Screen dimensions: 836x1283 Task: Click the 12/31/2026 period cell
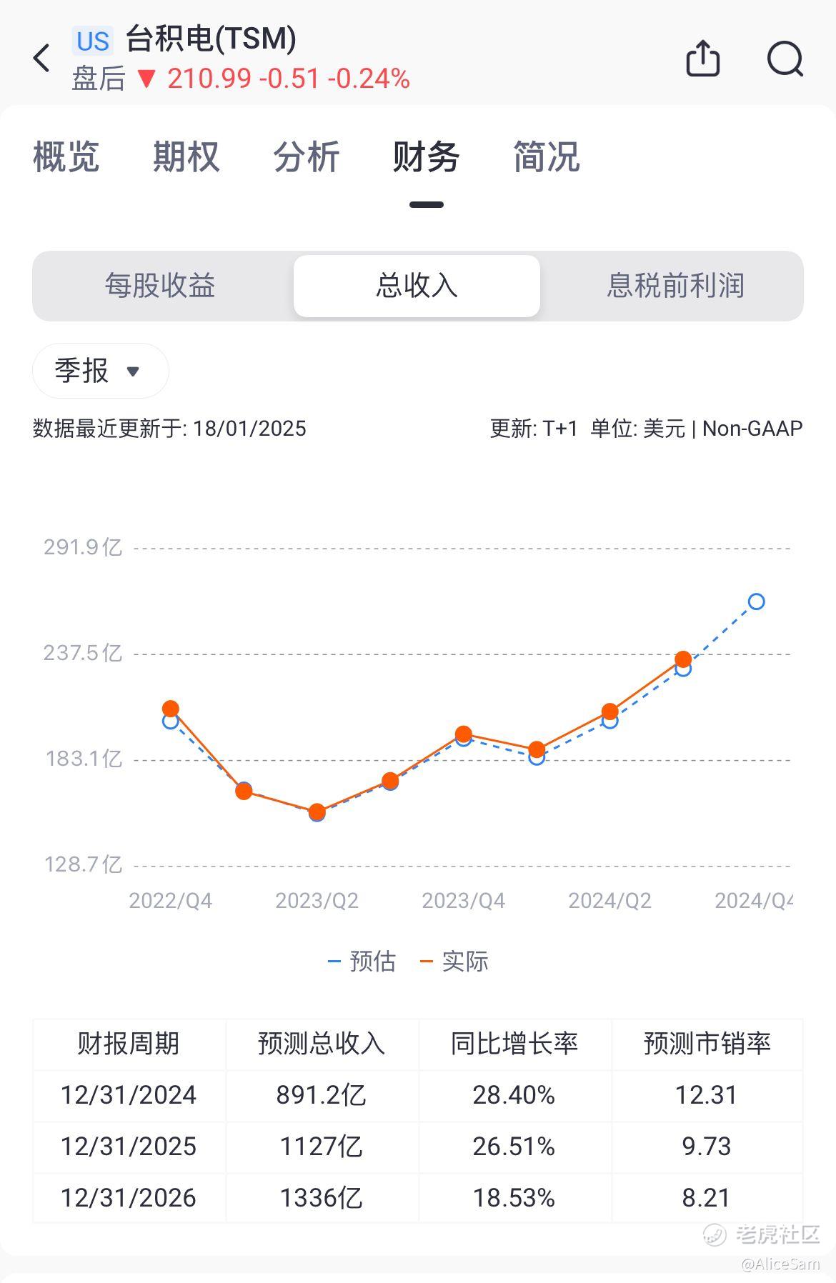[129, 1198]
